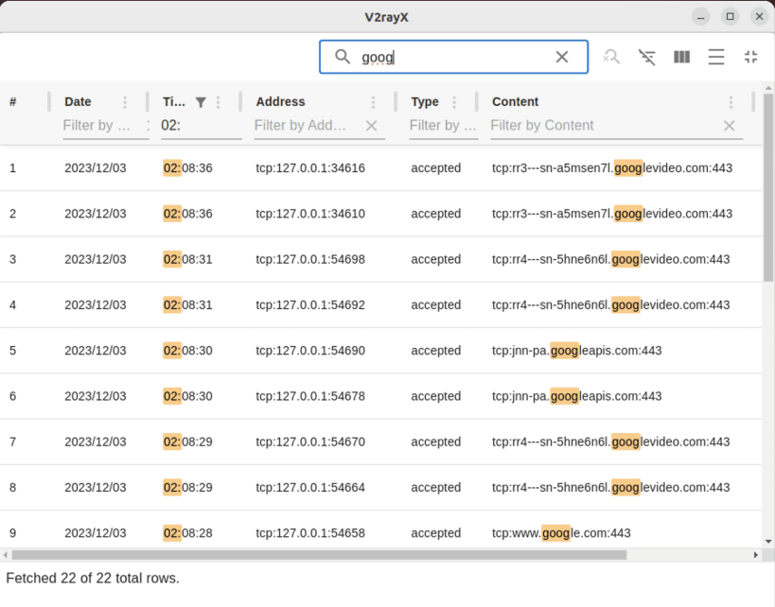
Task: Click the horizontal scrollbar thumb
Action: (319, 555)
